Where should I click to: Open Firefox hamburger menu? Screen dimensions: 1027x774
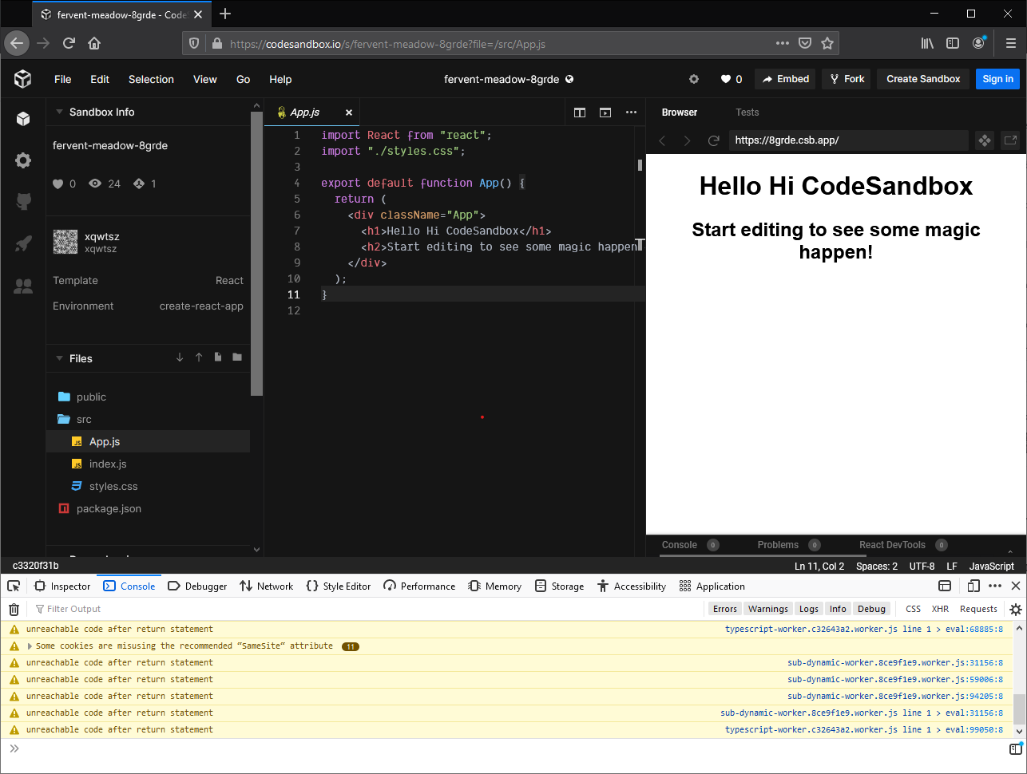[1010, 43]
